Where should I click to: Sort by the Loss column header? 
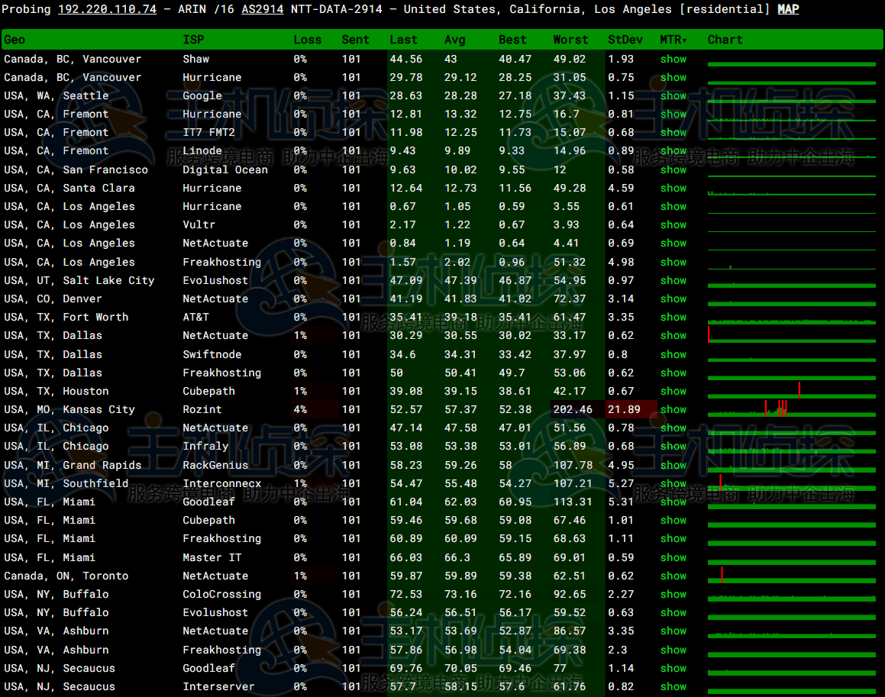[x=307, y=40]
